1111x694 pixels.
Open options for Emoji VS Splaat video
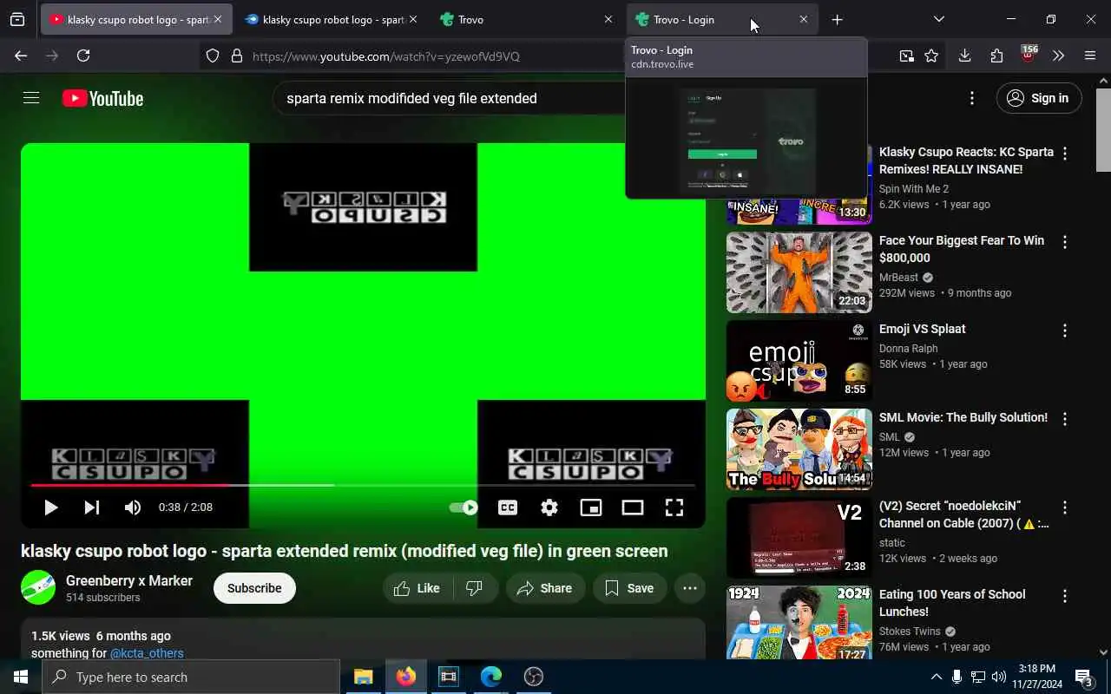pyautogui.click(x=1065, y=331)
